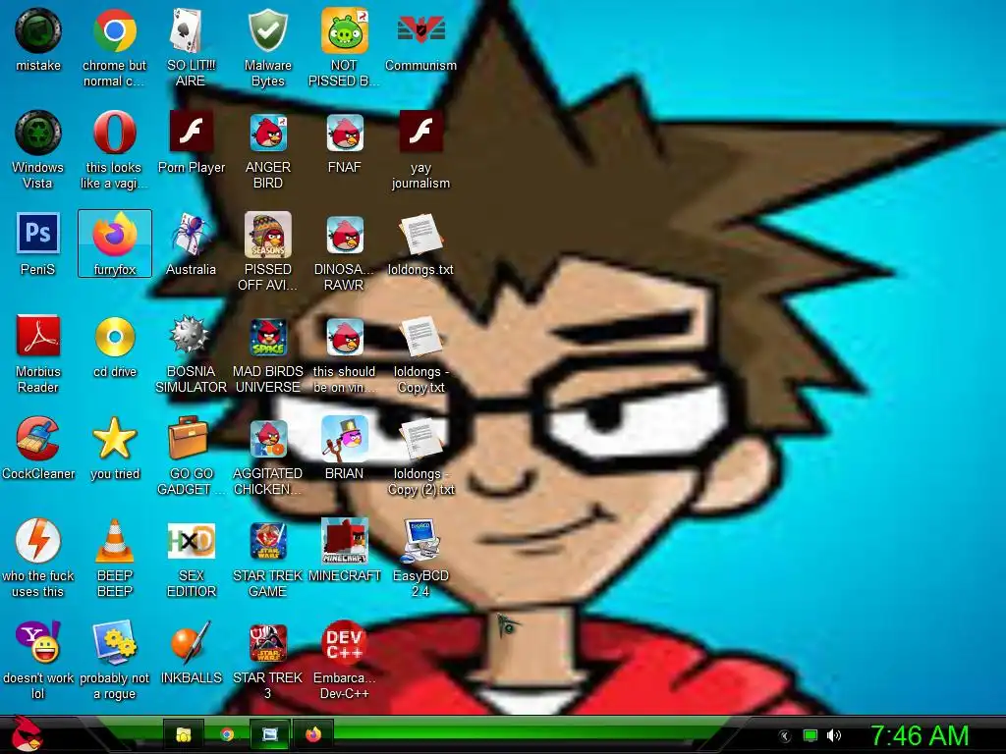Screen dimensions: 1006x754
Task: Select the Yahoo 'doesn't work lol' icon
Action: point(38,642)
